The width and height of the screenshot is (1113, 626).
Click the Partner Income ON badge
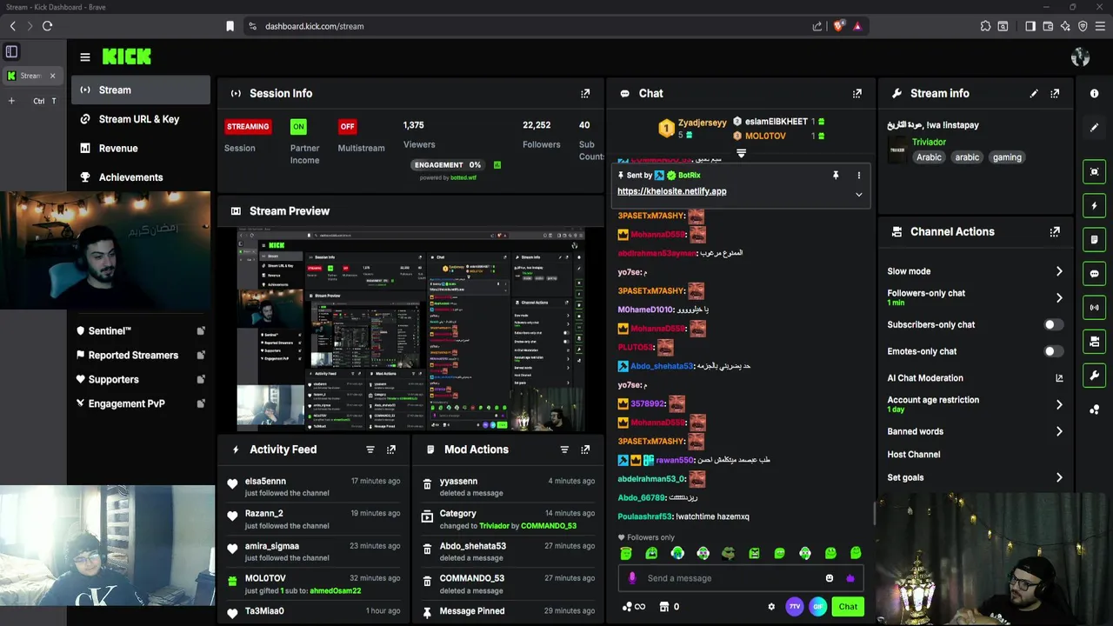pyautogui.click(x=298, y=126)
